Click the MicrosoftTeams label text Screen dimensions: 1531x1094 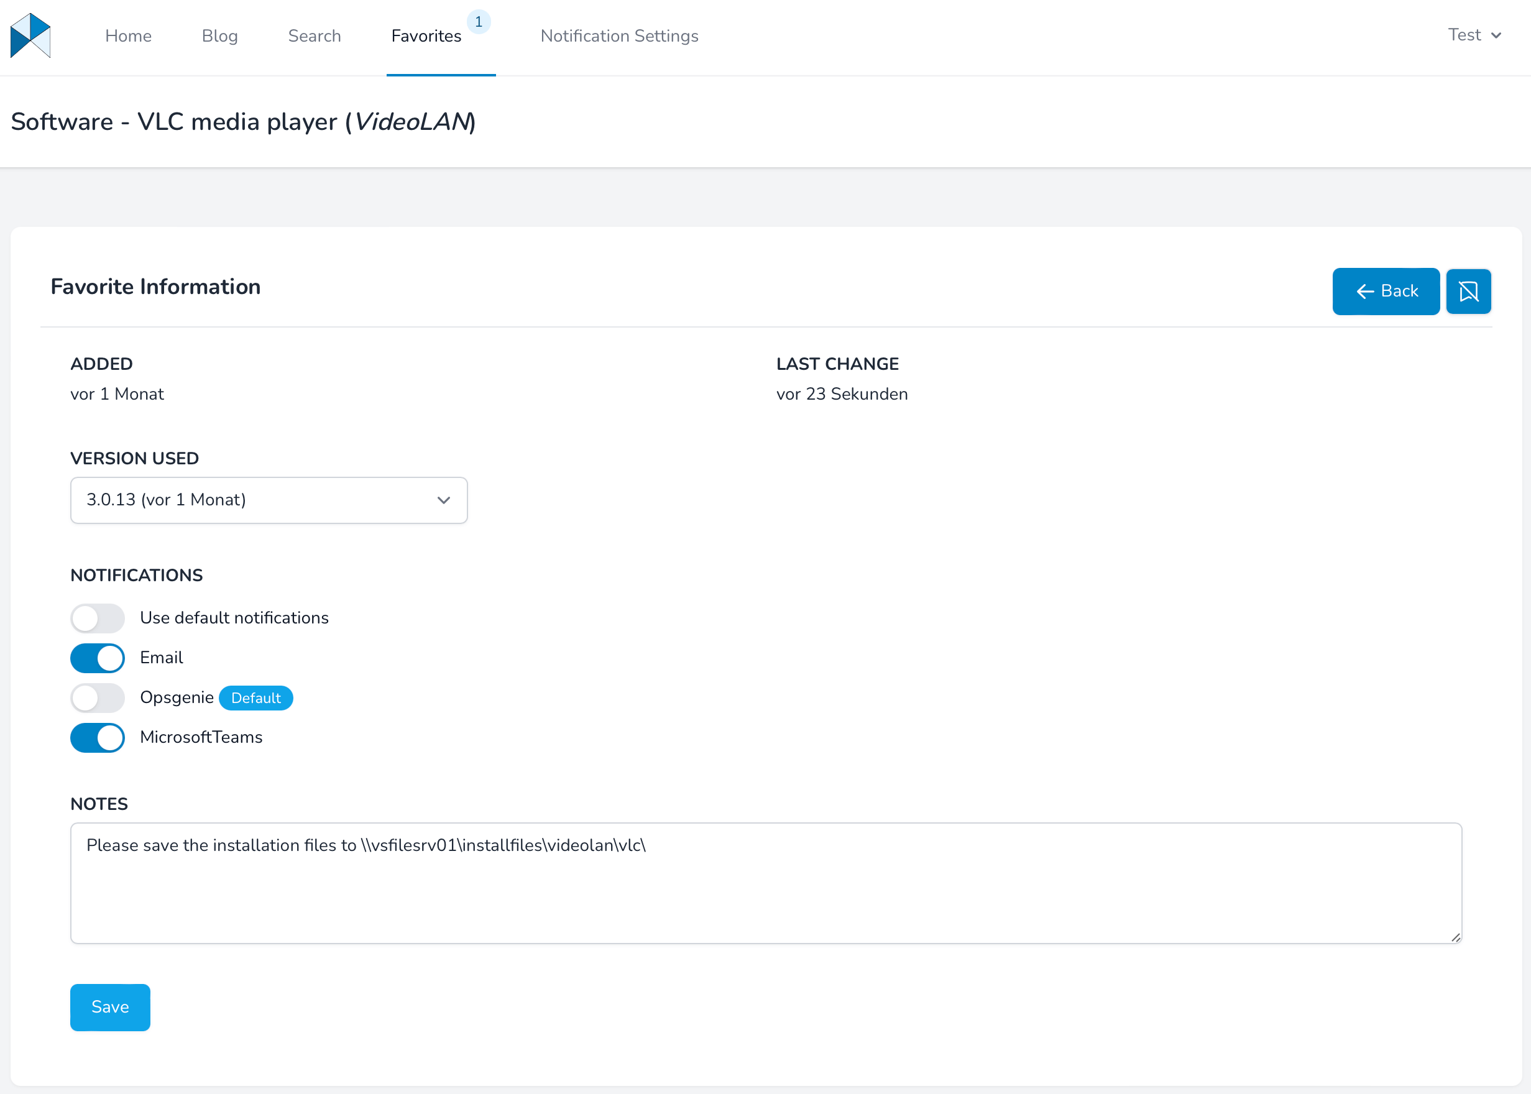pos(201,738)
